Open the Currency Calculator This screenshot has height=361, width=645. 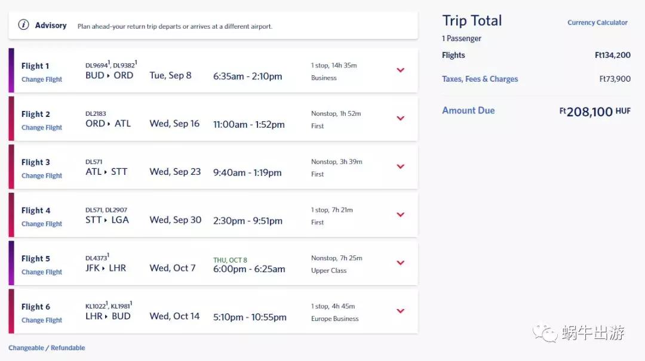pos(597,23)
